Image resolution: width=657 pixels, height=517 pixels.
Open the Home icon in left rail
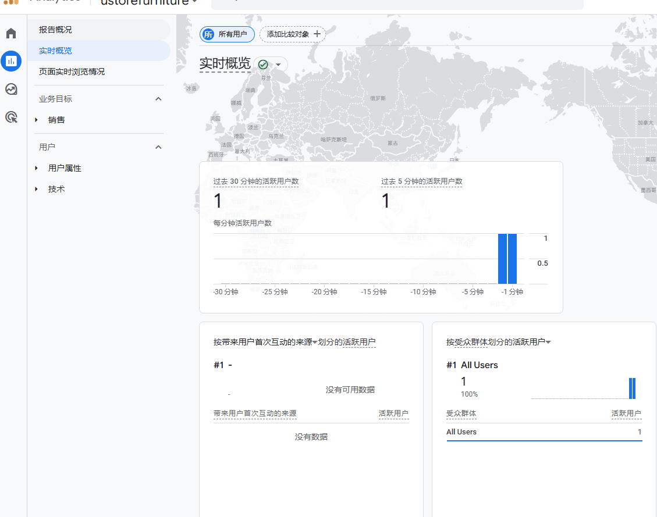11,33
